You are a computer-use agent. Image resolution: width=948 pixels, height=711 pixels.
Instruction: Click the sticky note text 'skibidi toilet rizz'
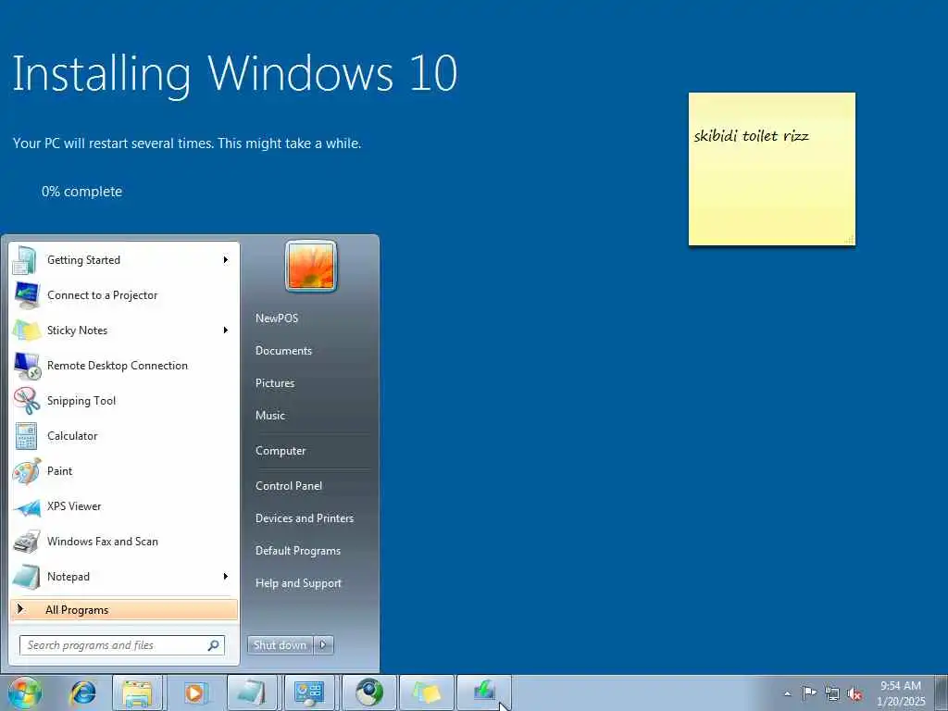(751, 135)
